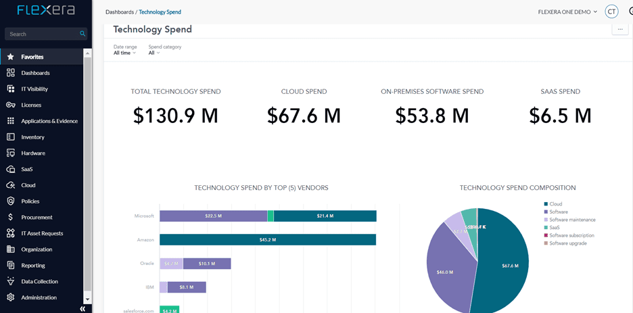The height and width of the screenshot is (313, 633).
Task: Open the CT user avatar
Action: [x=611, y=11]
